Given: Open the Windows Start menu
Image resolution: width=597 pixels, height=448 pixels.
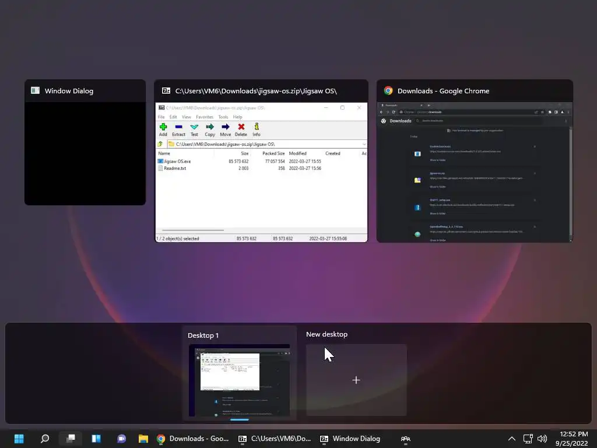Looking at the screenshot, I should click(x=19, y=439).
